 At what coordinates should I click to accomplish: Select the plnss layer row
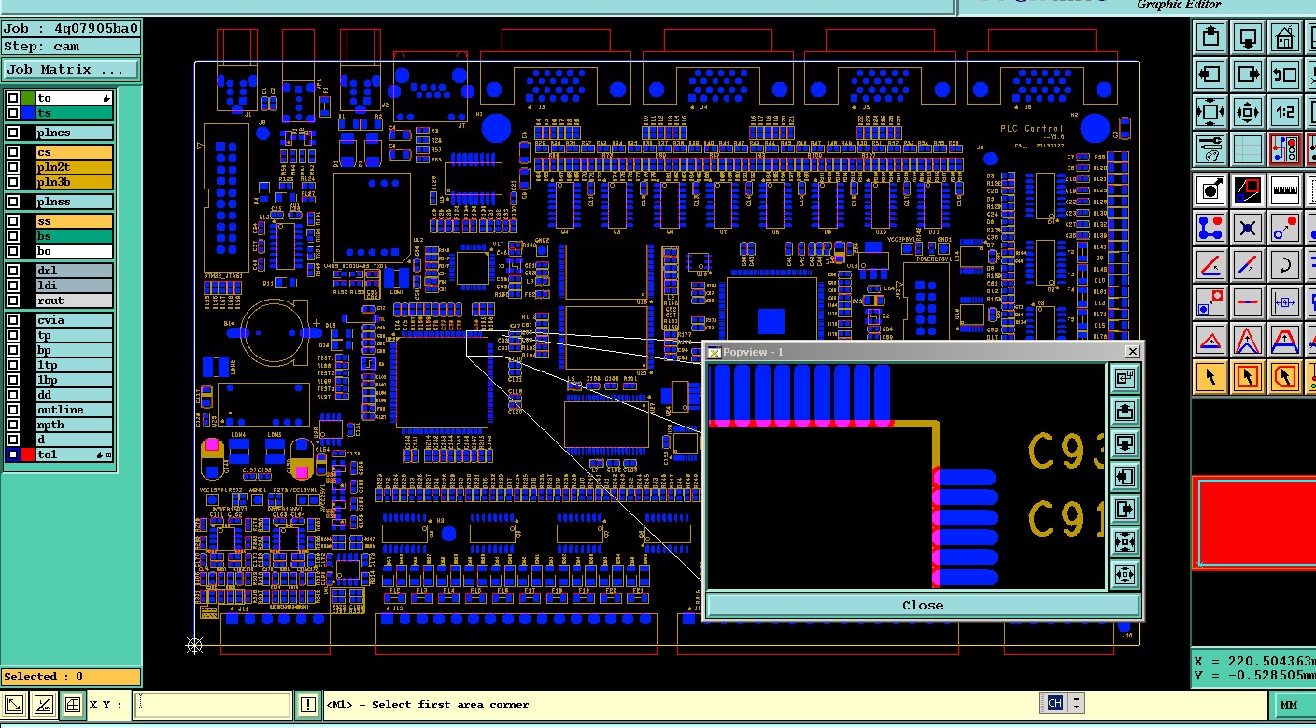click(x=74, y=202)
